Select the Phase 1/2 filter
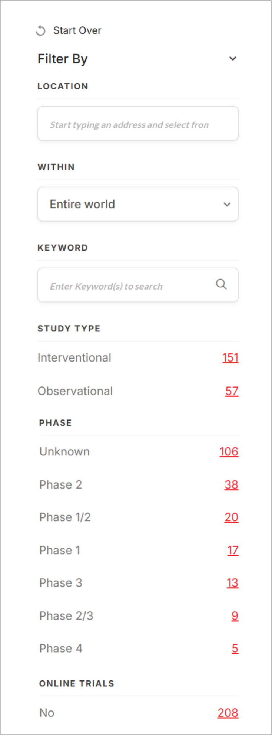This screenshot has width=272, height=735. tap(65, 517)
